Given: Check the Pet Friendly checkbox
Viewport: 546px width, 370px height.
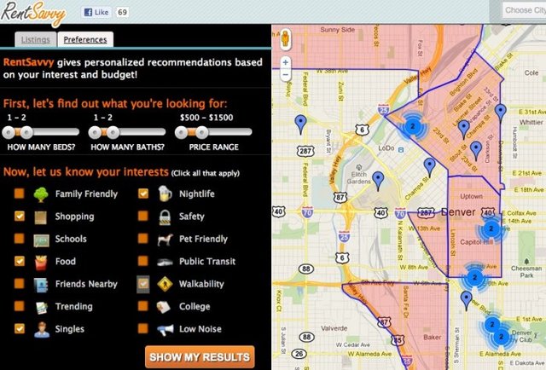Looking at the screenshot, I should 142,239.
